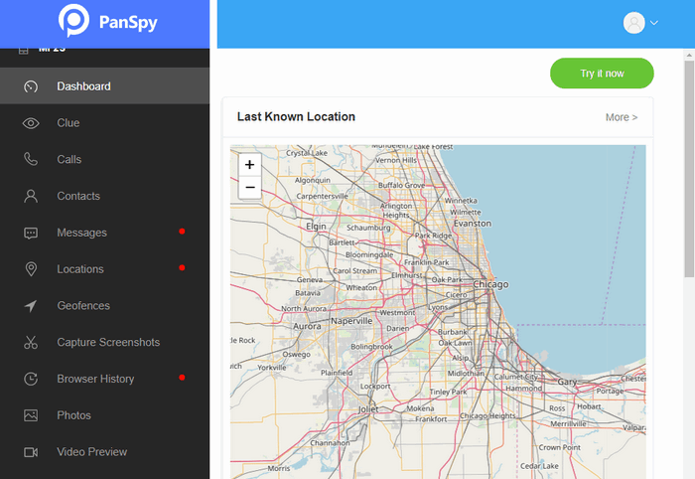Click the PanSpy brand name text

tap(128, 22)
